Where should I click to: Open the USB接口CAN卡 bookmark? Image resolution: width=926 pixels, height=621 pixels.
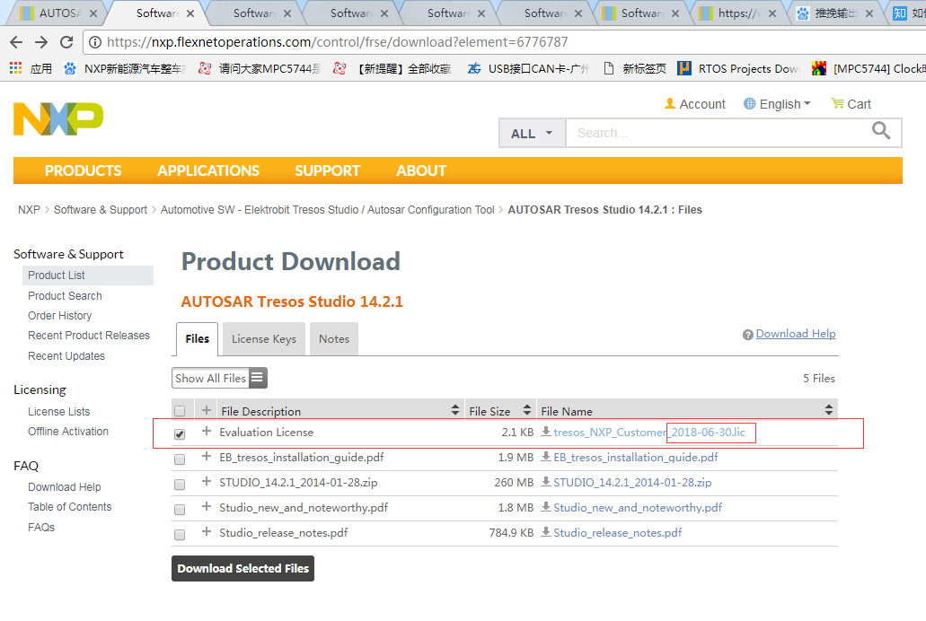[528, 68]
